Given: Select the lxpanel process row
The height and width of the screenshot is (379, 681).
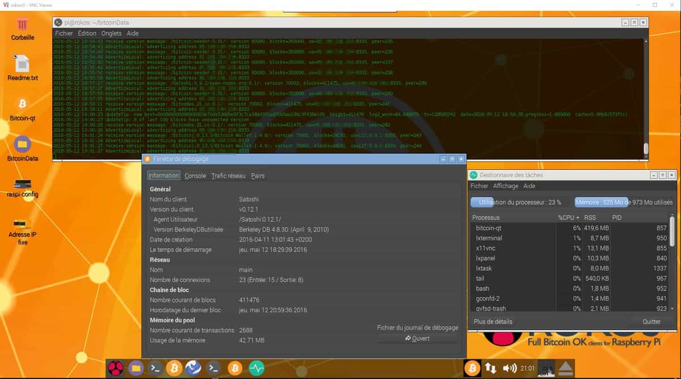Looking at the screenshot, I should tap(569, 258).
